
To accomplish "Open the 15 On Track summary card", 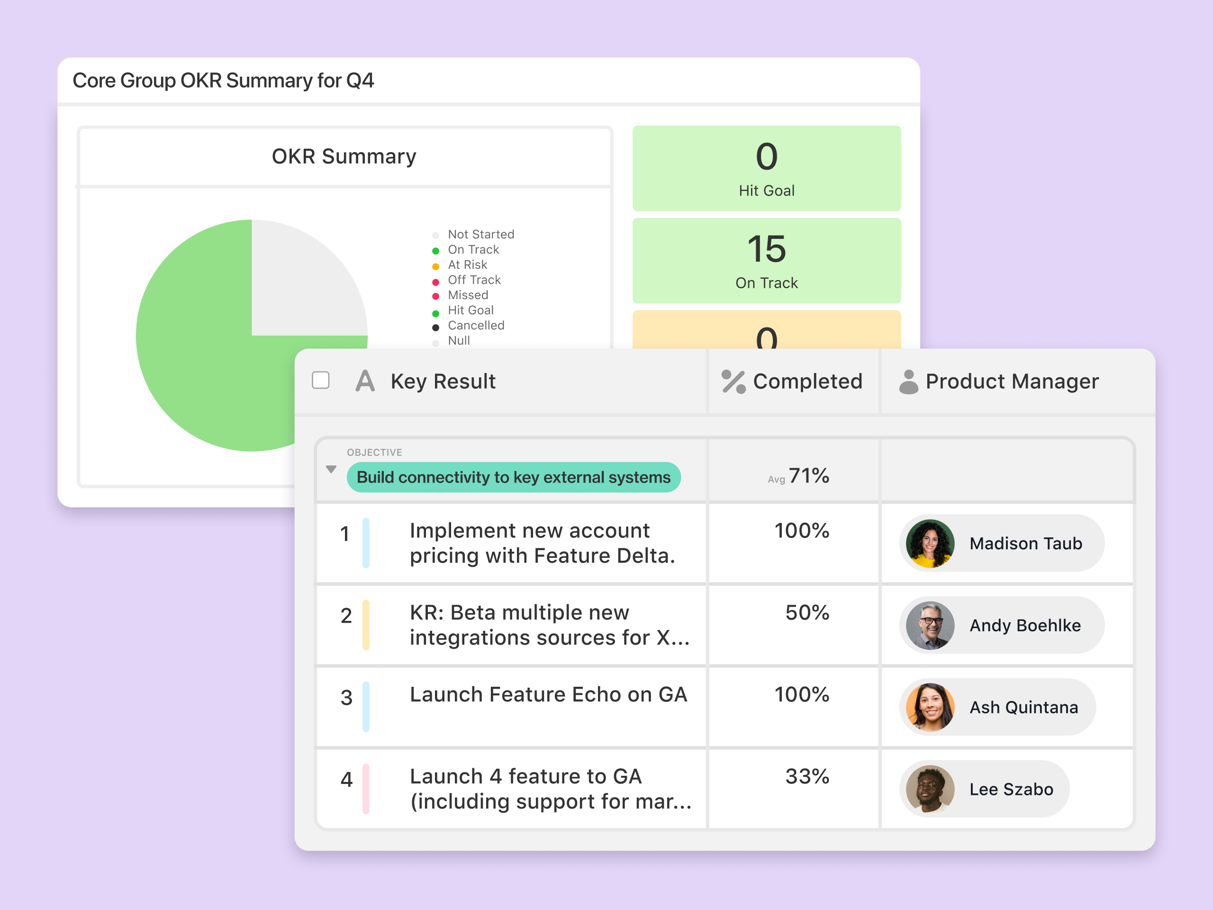I will coord(766,261).
